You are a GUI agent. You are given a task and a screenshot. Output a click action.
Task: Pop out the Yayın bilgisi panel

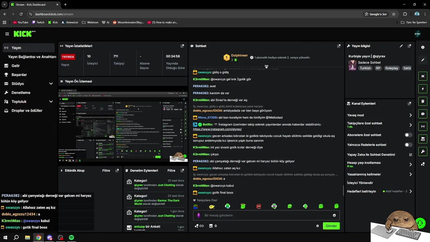[409, 46]
